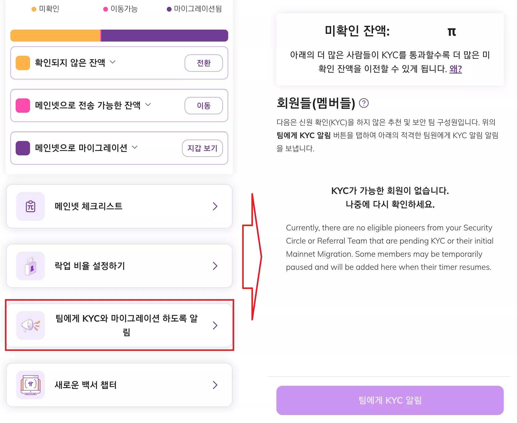Screen dimensions: 517x423
Task: Select the 팀에게 KYC와 마이그레이션 하도록 알림 item
Action: click(119, 325)
